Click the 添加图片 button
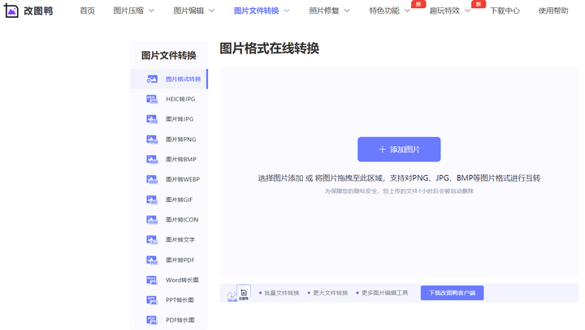Screen dimensions: 585x330 (399, 149)
